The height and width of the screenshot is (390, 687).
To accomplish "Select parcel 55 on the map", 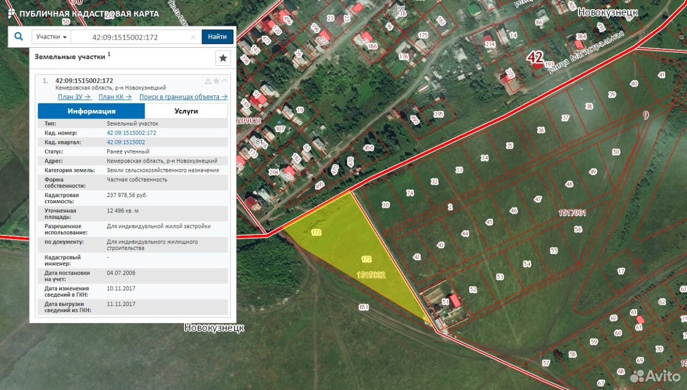I will 554,251.
